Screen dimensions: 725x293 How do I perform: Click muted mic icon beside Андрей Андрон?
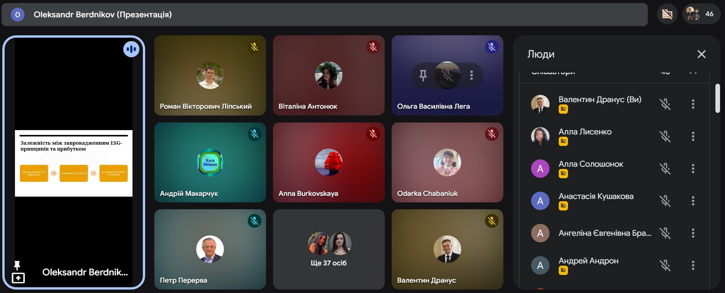click(x=665, y=265)
